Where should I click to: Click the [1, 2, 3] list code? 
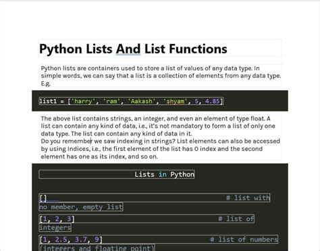(x=57, y=219)
